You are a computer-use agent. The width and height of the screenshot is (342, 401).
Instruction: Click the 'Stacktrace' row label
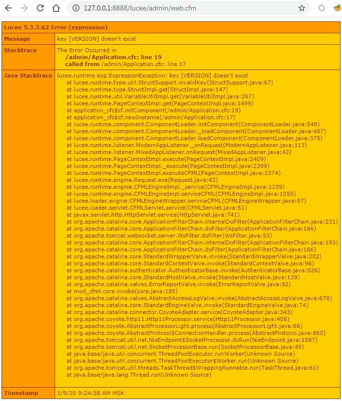[20, 50]
